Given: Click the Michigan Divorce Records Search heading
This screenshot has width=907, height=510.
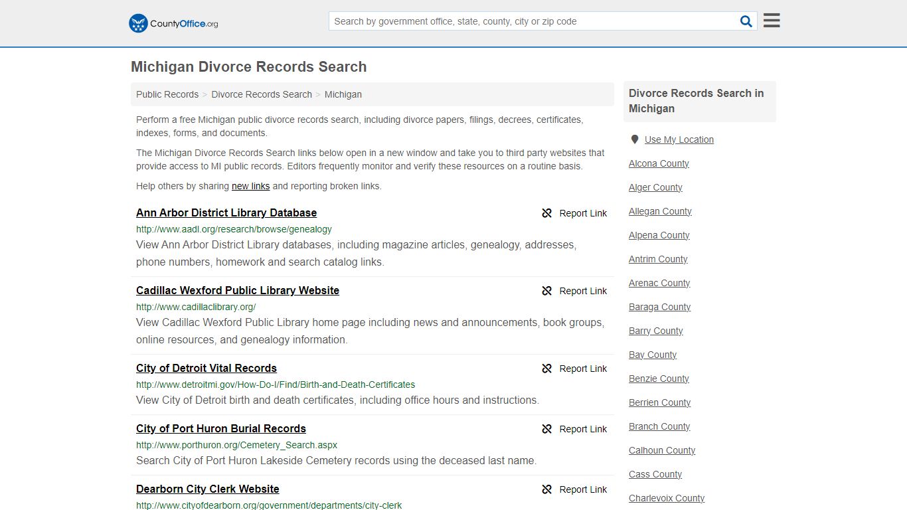Looking at the screenshot, I should [249, 67].
